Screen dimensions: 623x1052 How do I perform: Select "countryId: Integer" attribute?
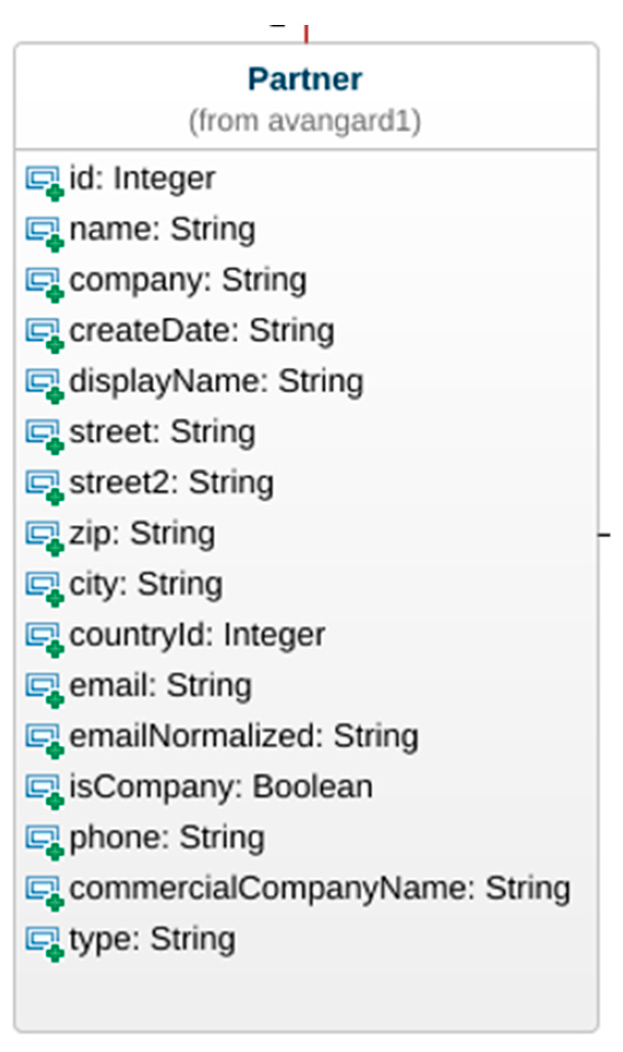[x=197, y=635]
